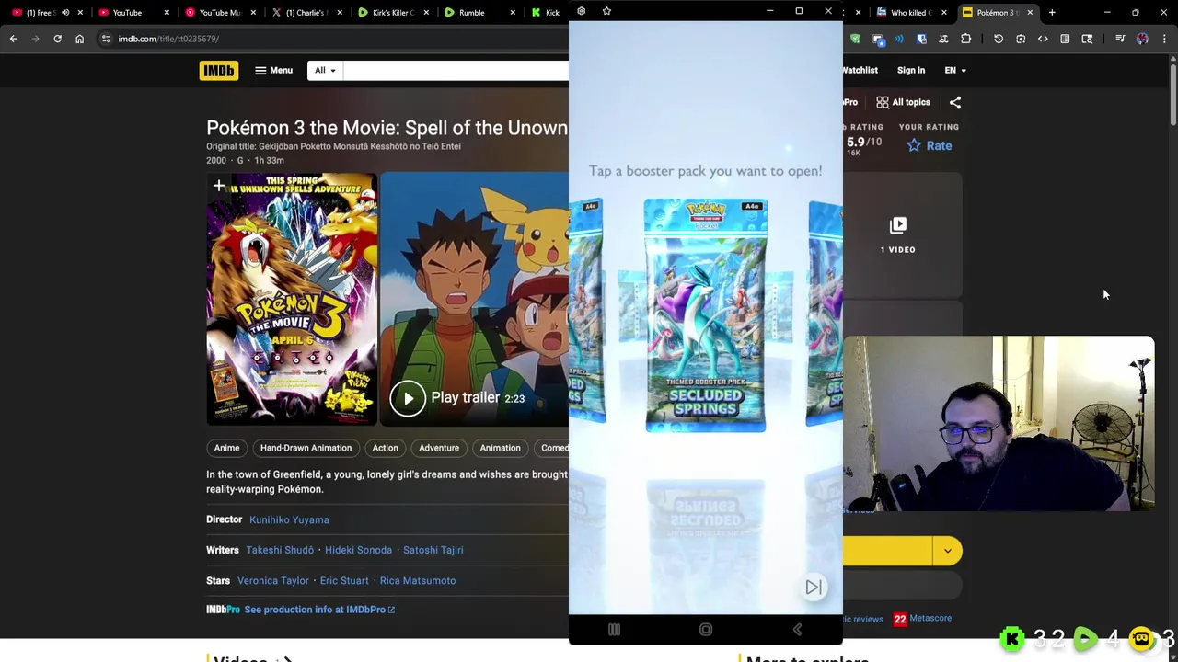Open star Veronica Taylor's page
Image resolution: width=1178 pixels, height=662 pixels.
pos(273,580)
